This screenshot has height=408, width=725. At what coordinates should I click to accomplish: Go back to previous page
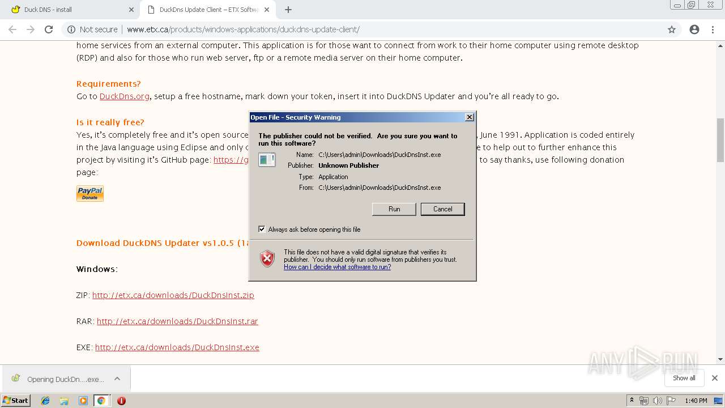click(x=12, y=29)
